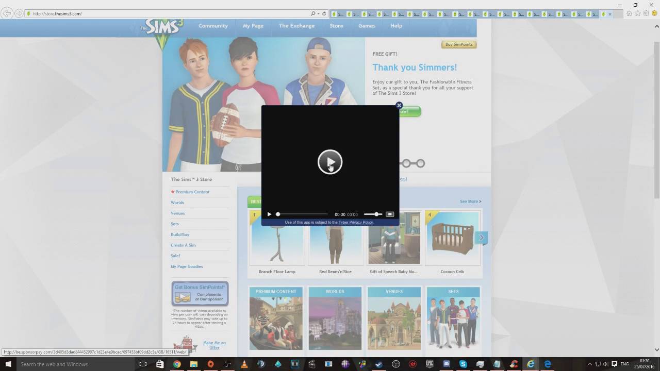Open the browser tools gear icon
This screenshot has width=660, height=371.
coord(646,13)
